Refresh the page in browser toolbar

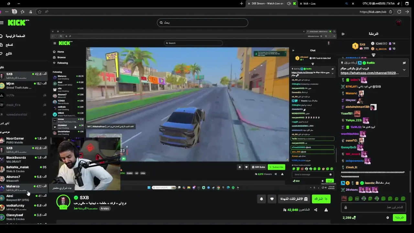(399, 12)
